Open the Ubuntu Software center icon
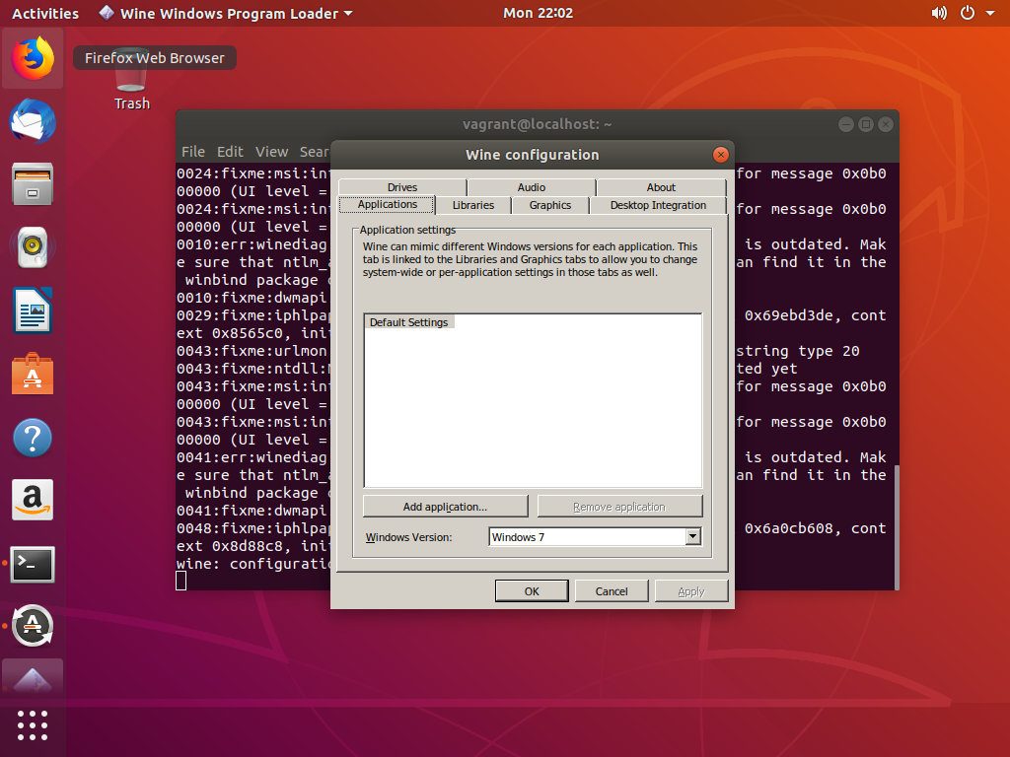The width and height of the screenshot is (1010, 757). [x=33, y=374]
